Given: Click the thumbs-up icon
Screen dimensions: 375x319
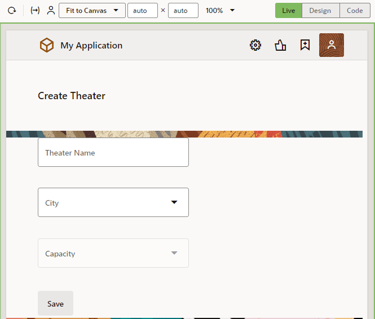Looking at the screenshot, I should 280,45.
